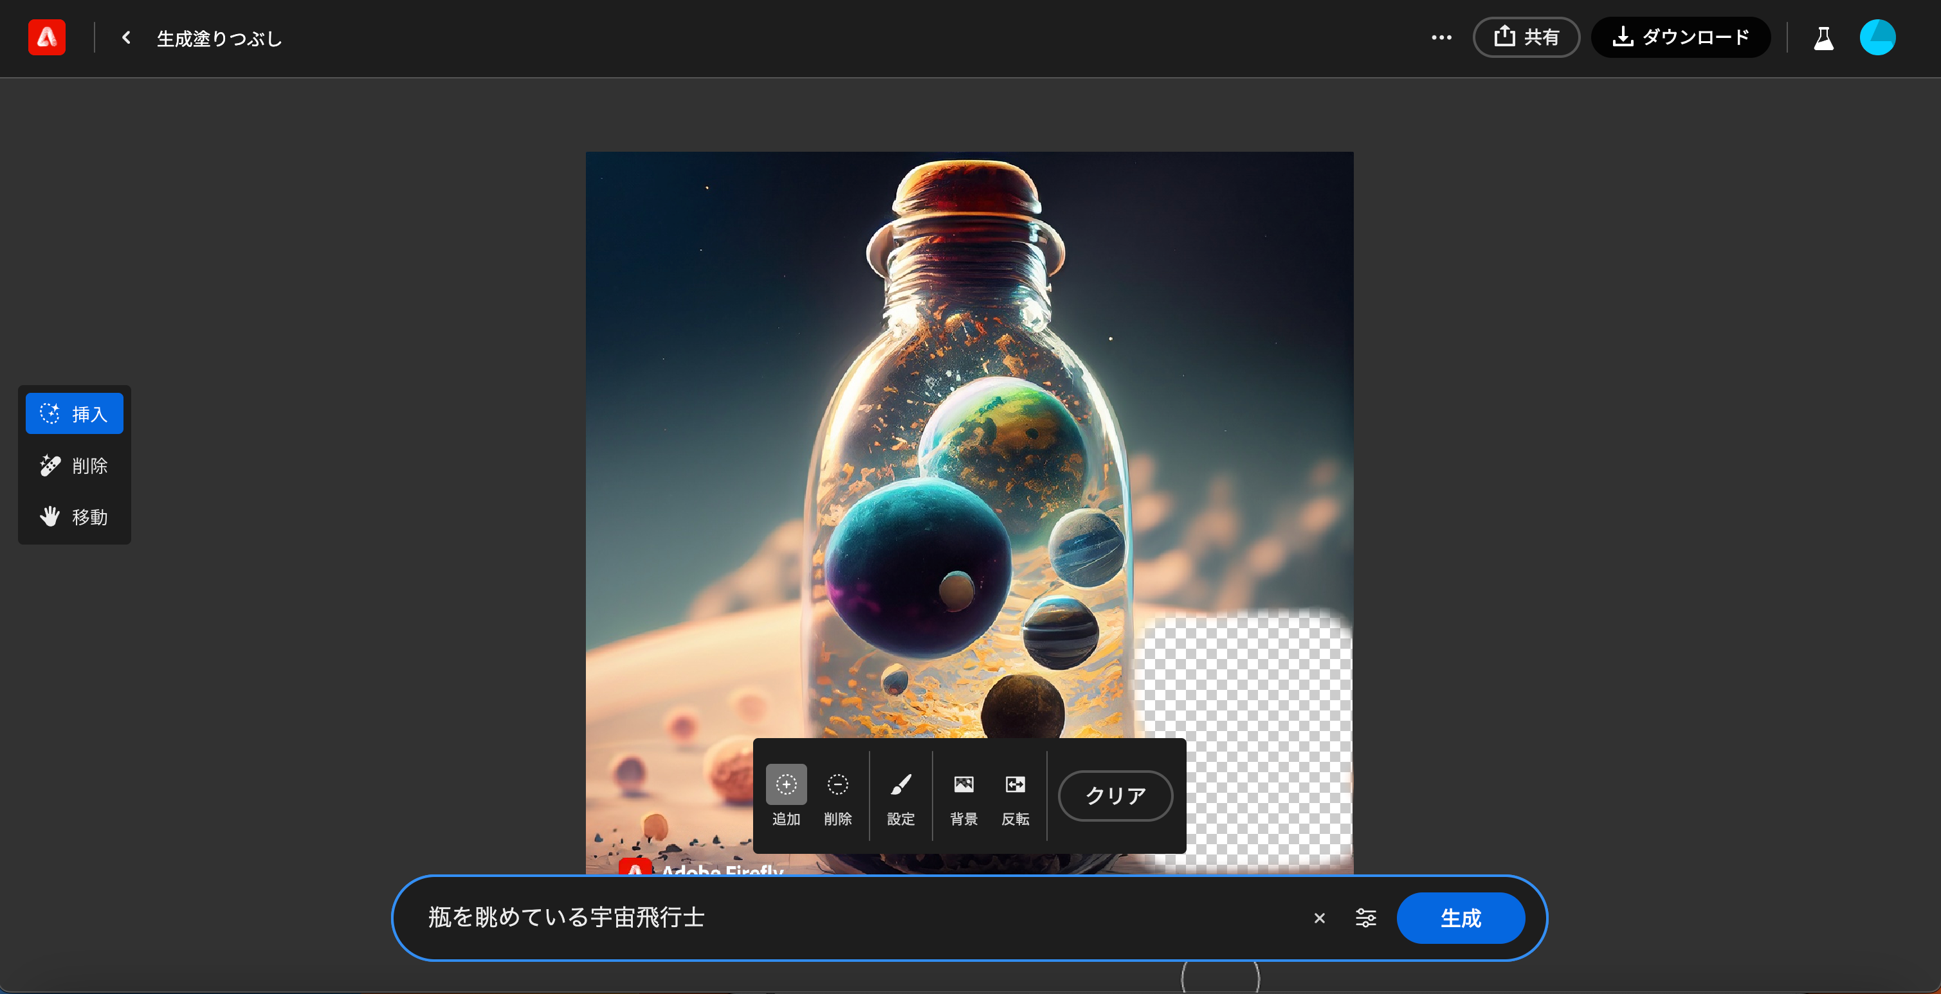Screen dimensions: 1941x994
Task: Select the 挿入 insert tool
Action: [x=74, y=413]
